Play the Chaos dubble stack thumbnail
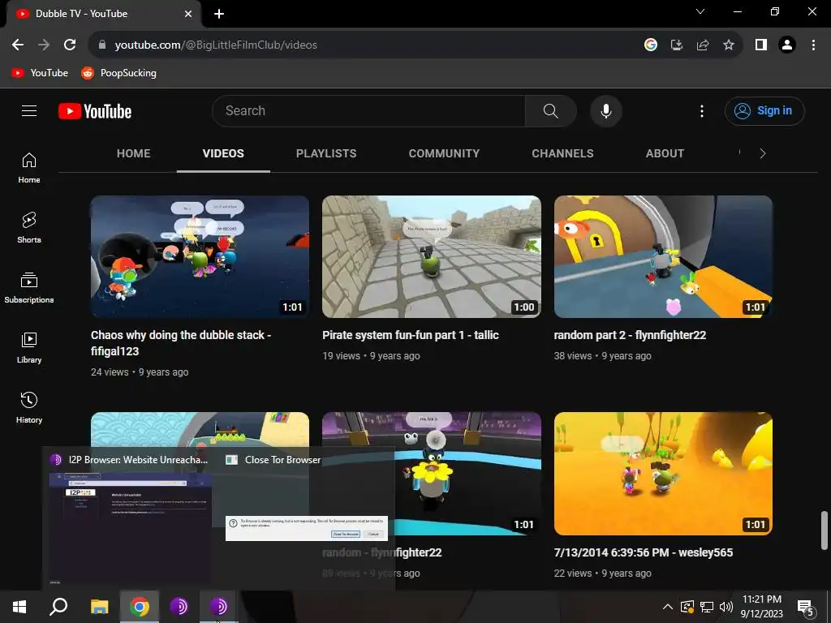The width and height of the screenshot is (831, 623). 200,256
